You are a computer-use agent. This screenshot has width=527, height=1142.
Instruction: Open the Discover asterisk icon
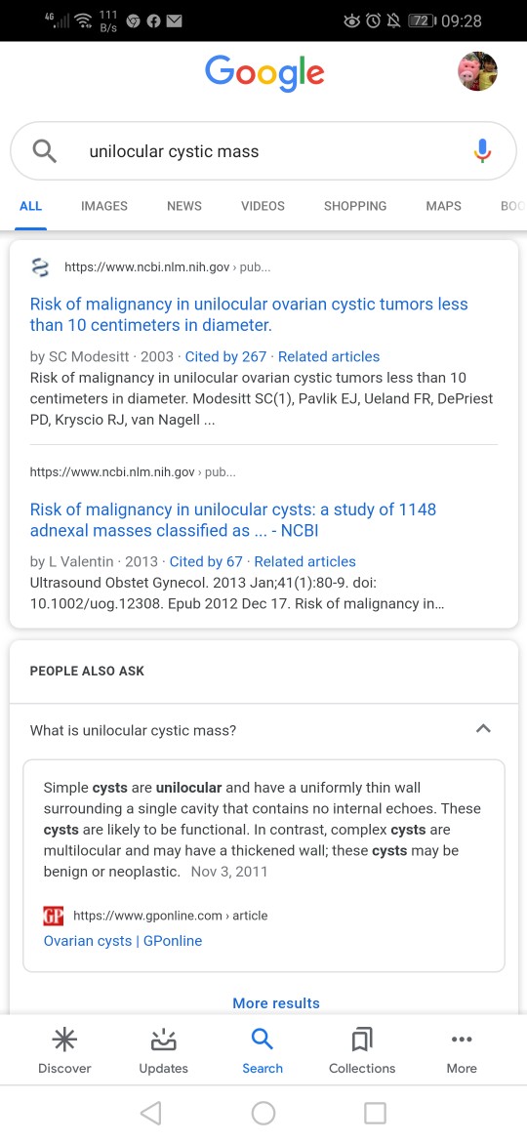tap(64, 1040)
